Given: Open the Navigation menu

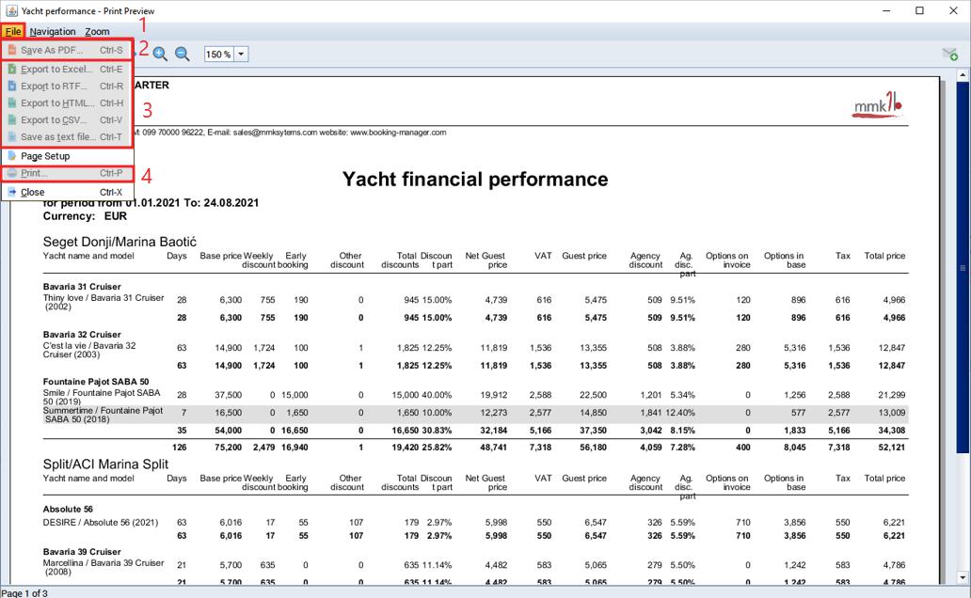Looking at the screenshot, I should point(53,31).
